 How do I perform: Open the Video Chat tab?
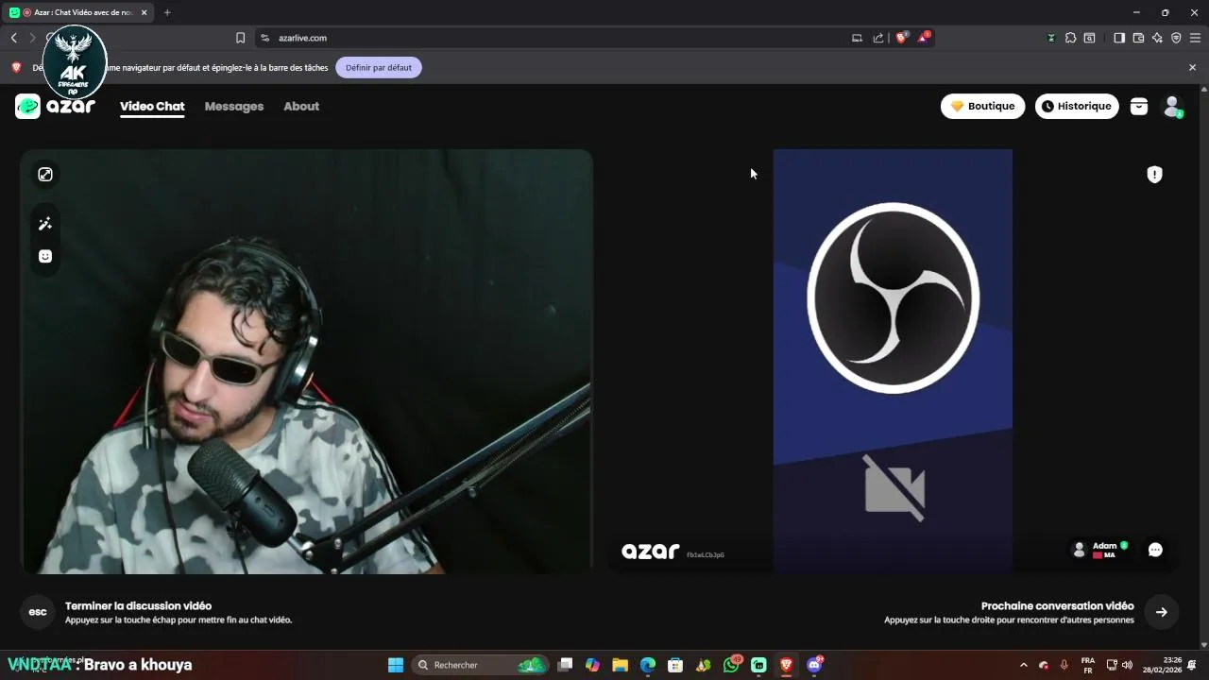point(152,106)
